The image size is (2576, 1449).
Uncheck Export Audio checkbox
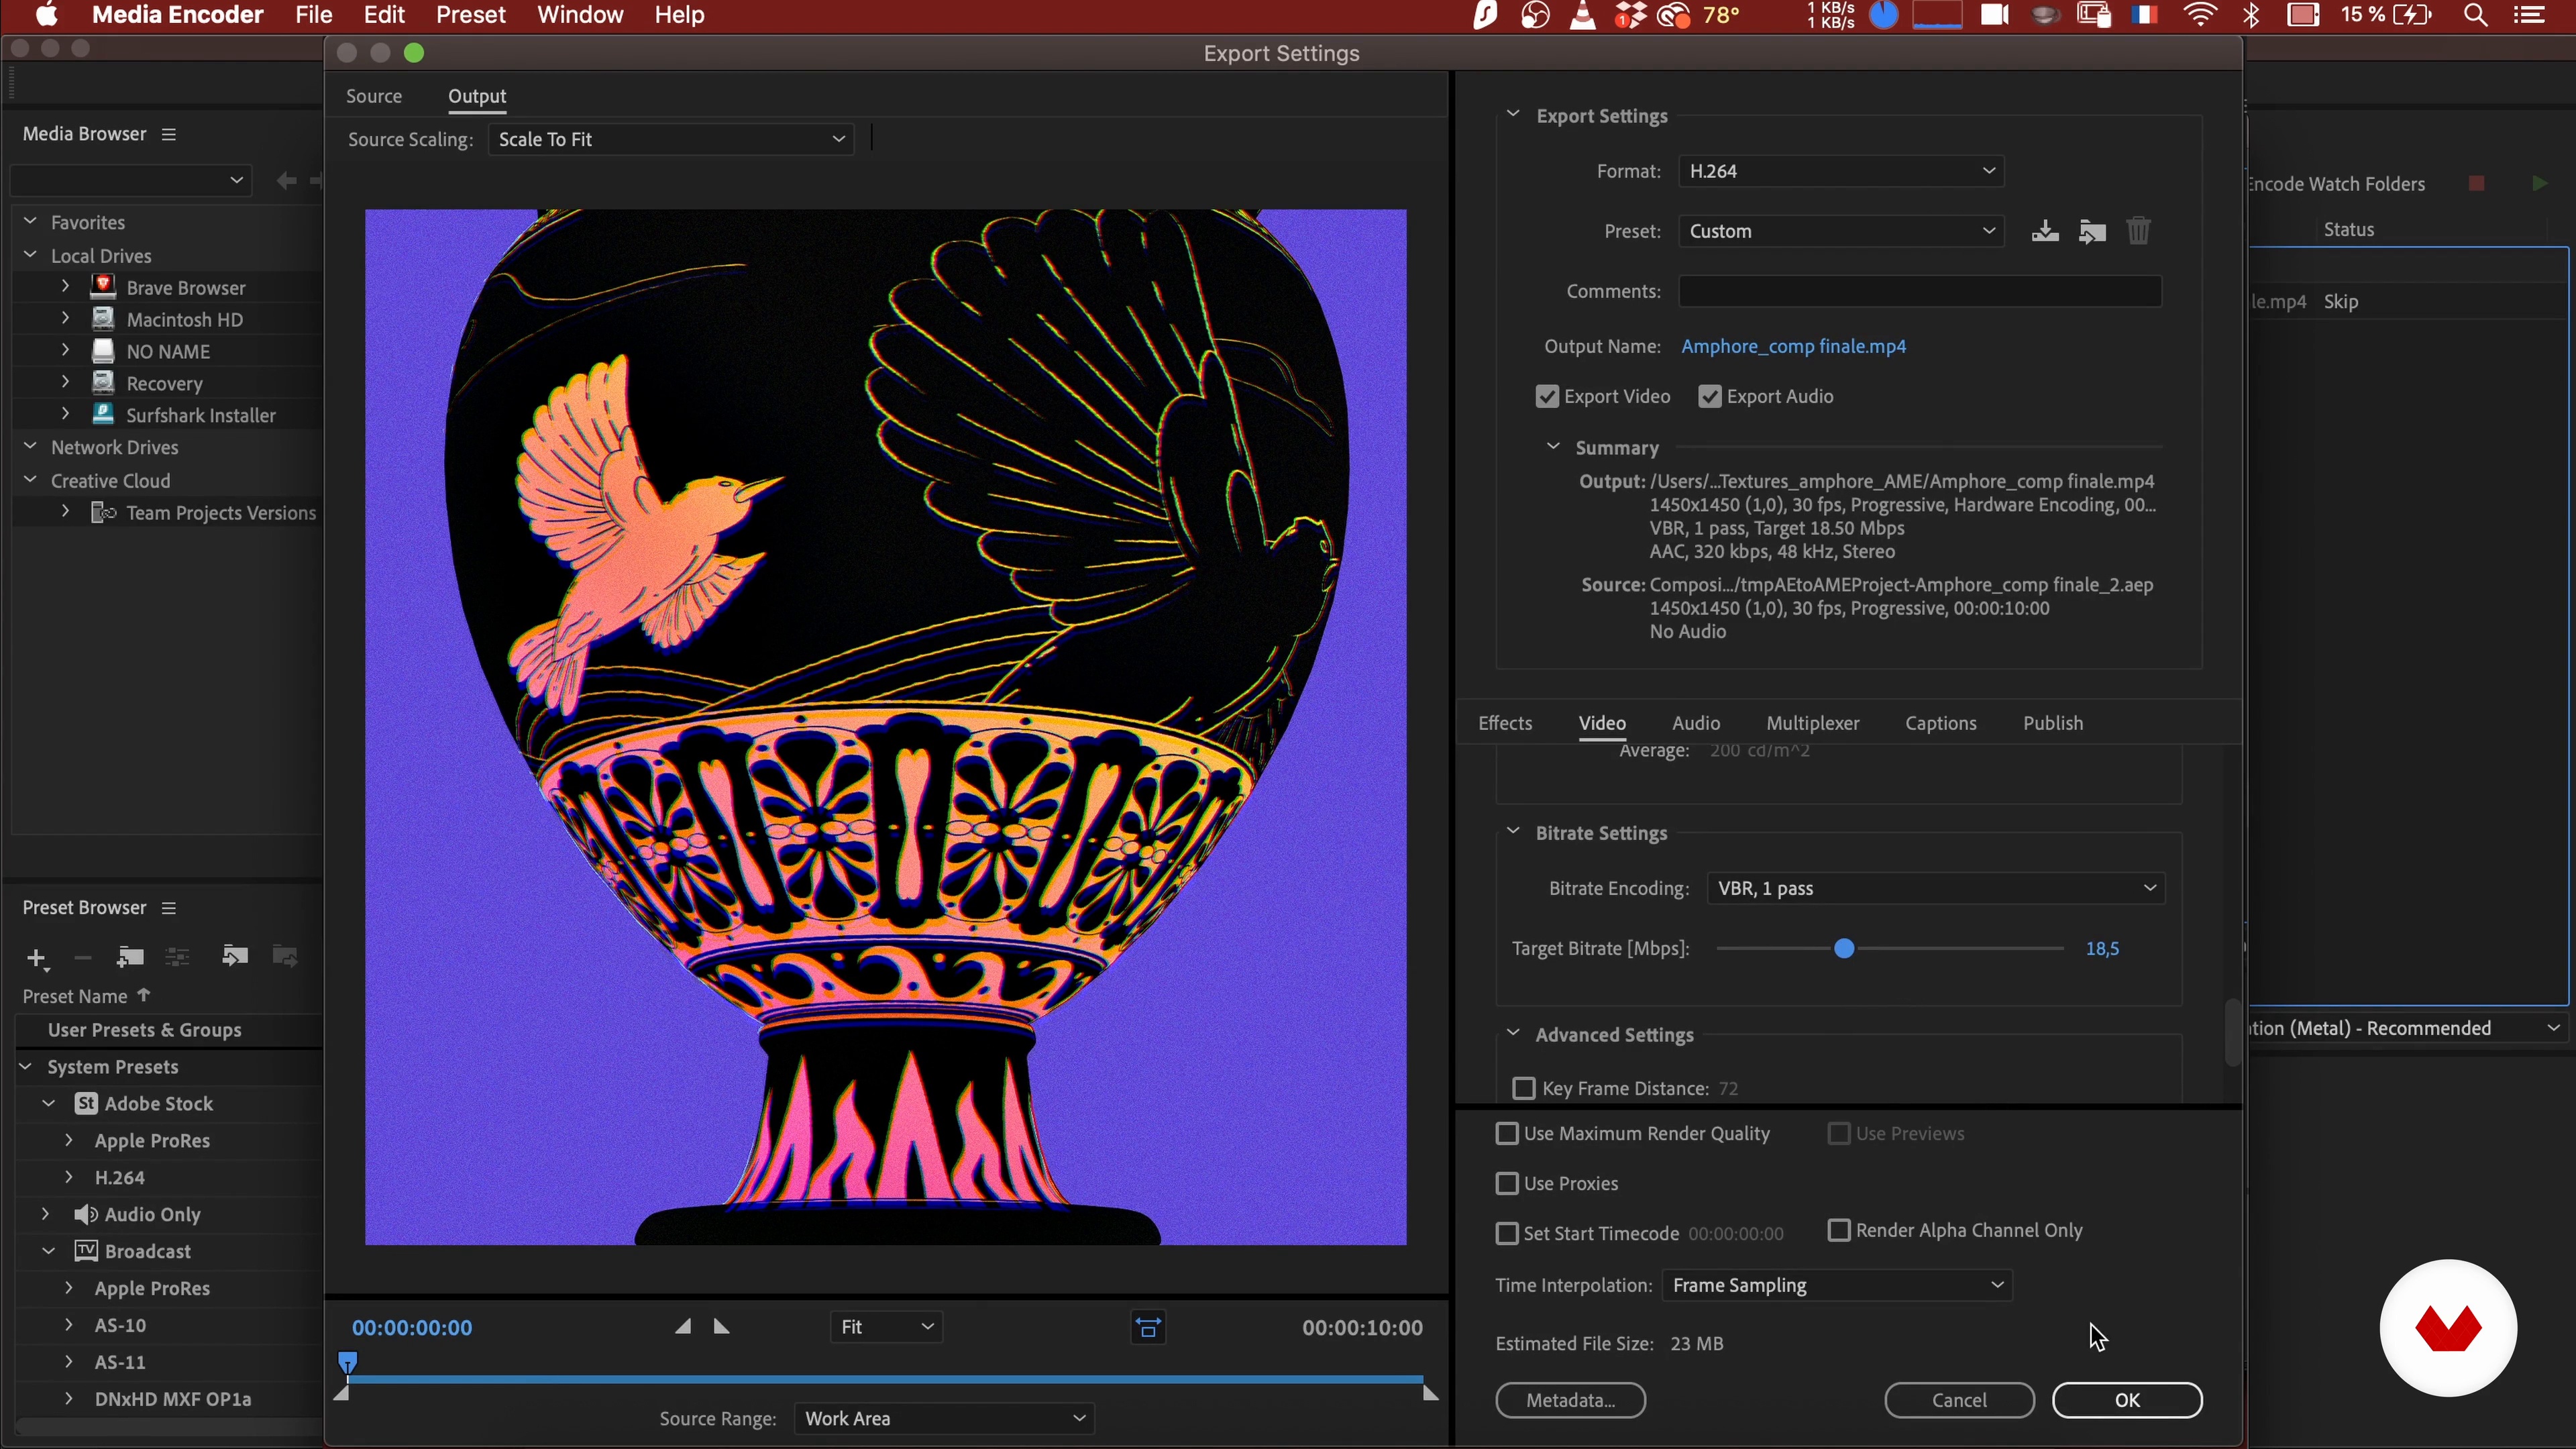1710,397
